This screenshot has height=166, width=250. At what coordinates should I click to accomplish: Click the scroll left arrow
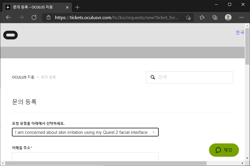3,163
